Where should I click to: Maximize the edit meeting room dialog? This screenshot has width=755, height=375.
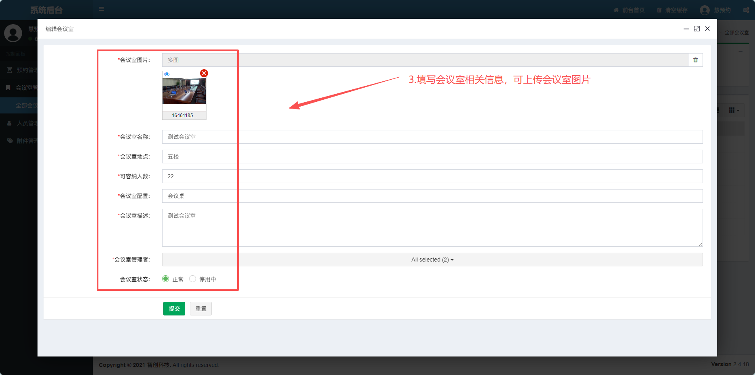697,29
